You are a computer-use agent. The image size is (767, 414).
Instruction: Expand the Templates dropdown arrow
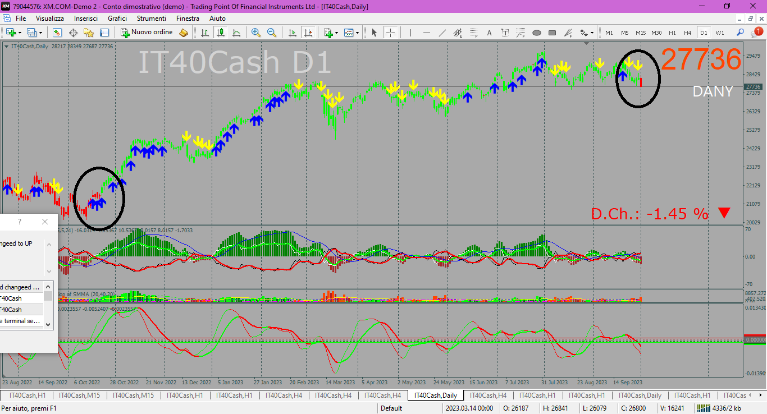357,33
